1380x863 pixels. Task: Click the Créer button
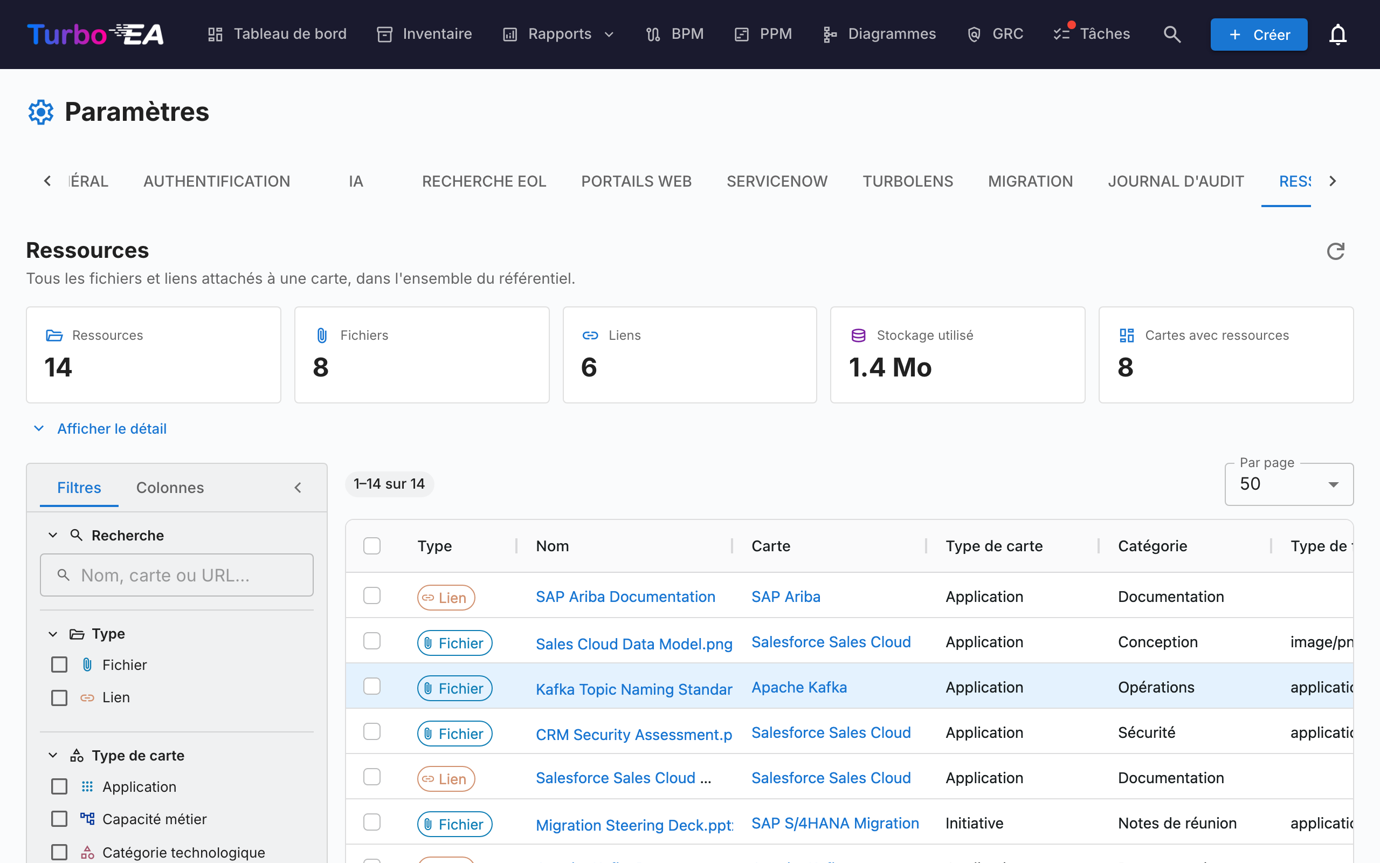click(1259, 34)
